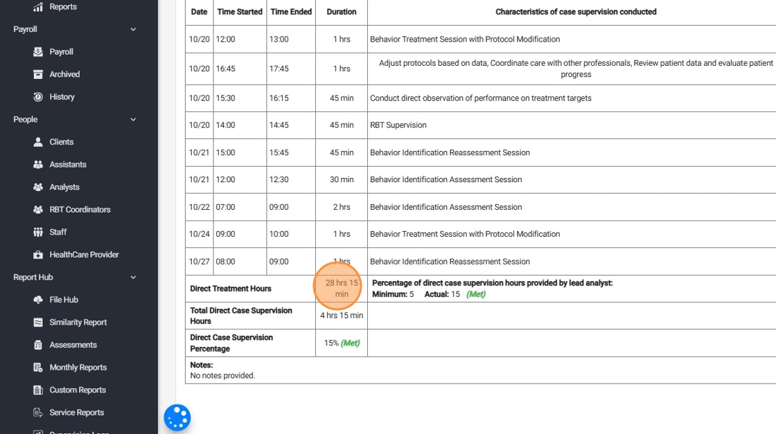The height and width of the screenshot is (434, 776).
Task: Click the Analysts group icon
Action: (38, 187)
